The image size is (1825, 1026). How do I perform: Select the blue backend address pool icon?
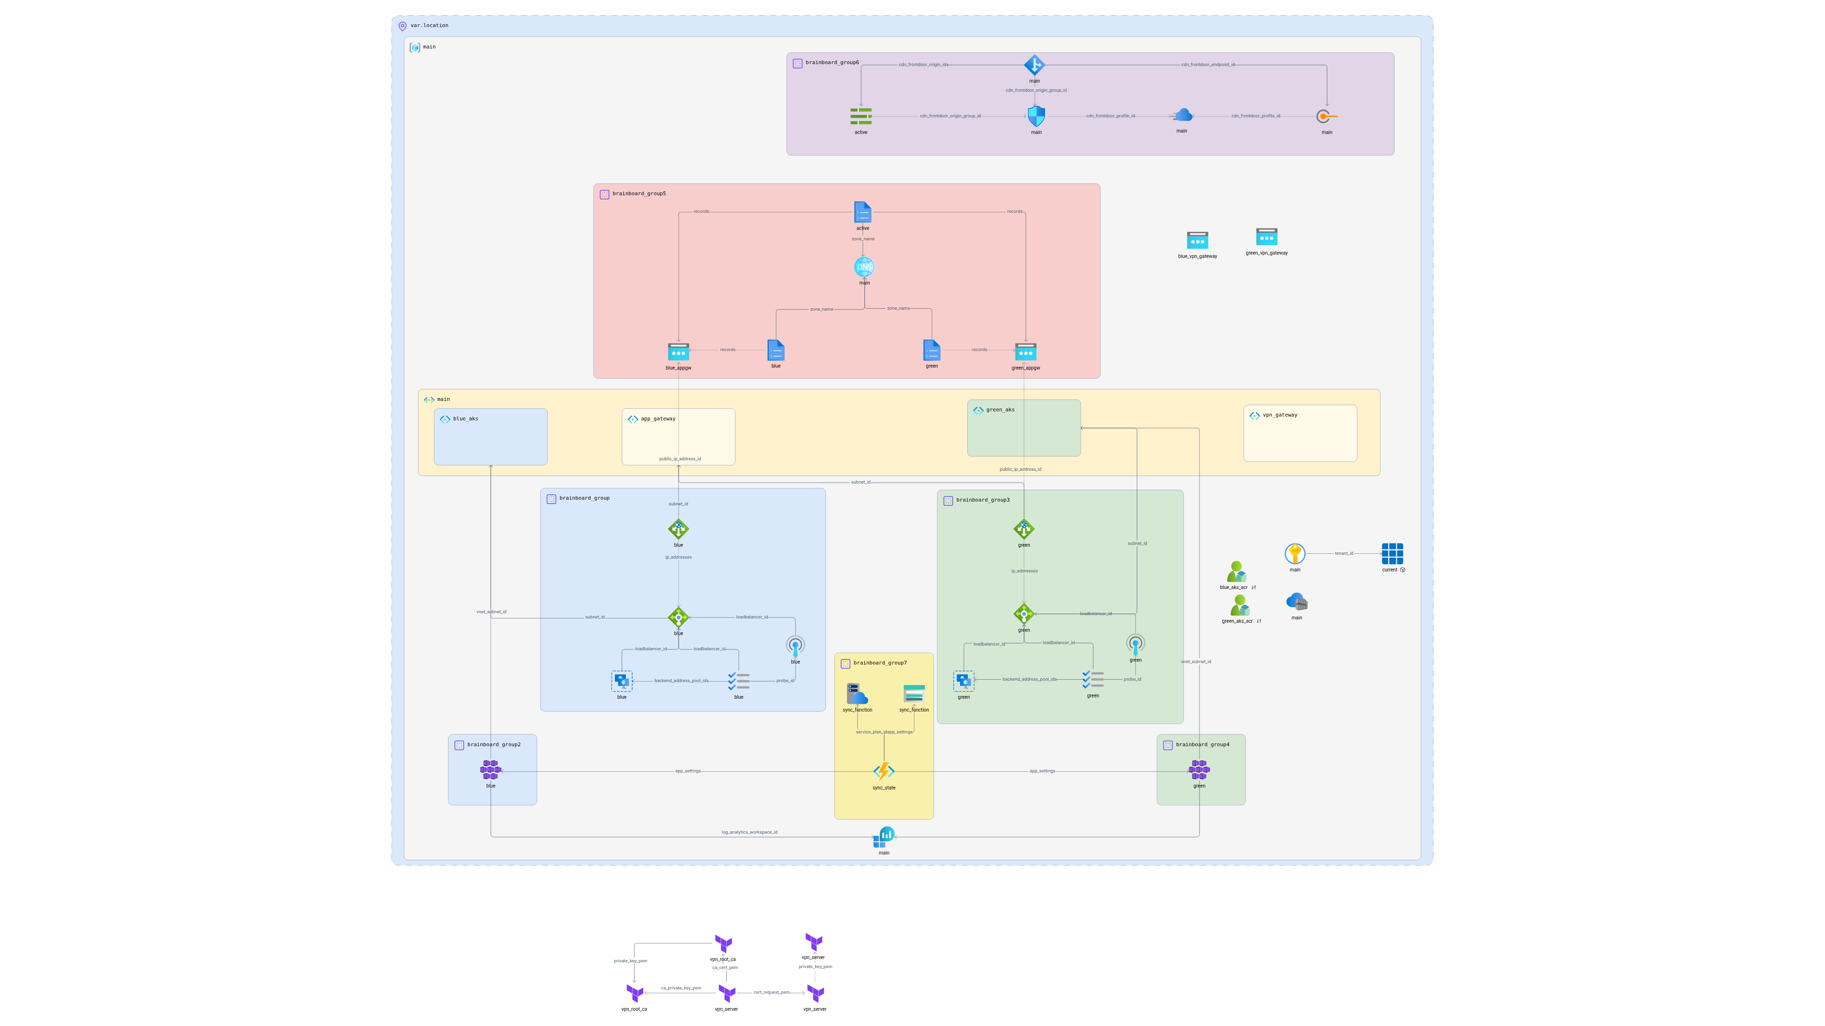click(x=621, y=681)
